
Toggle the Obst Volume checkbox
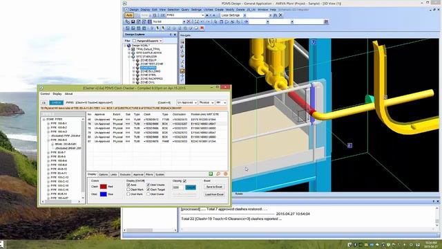[148, 185]
